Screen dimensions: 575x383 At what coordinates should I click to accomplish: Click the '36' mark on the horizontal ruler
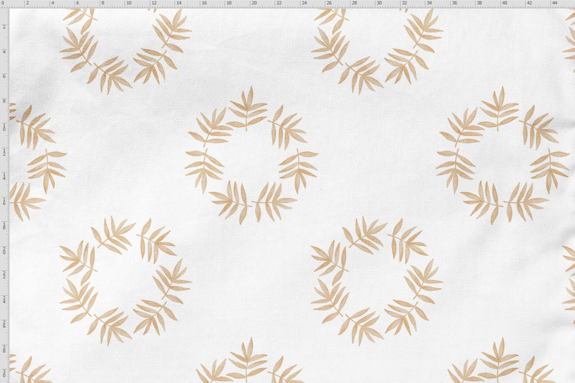[454, 3]
